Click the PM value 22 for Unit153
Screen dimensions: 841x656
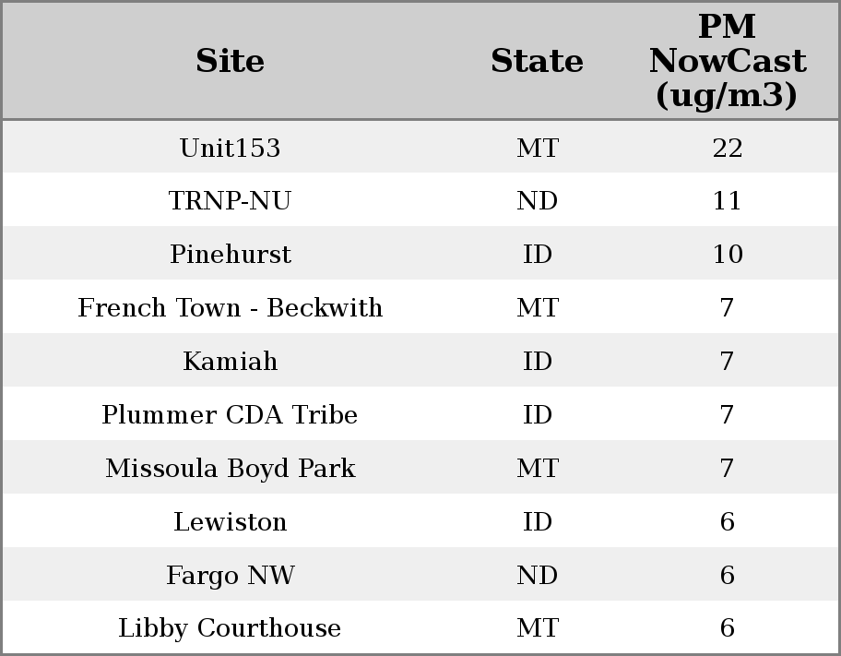(727, 149)
